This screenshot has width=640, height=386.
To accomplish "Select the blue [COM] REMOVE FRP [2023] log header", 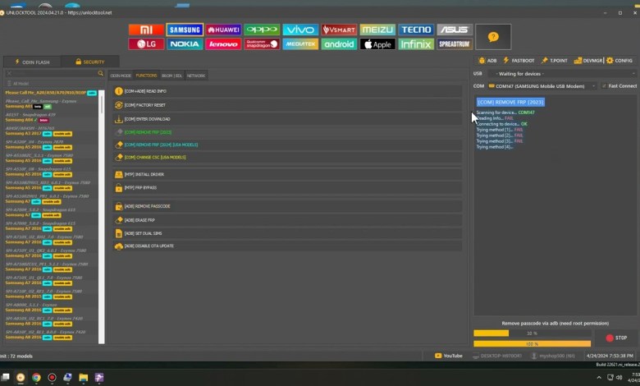I will point(510,102).
